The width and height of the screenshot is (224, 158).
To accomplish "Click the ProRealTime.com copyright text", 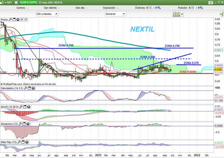I will click(x=12, y=84).
